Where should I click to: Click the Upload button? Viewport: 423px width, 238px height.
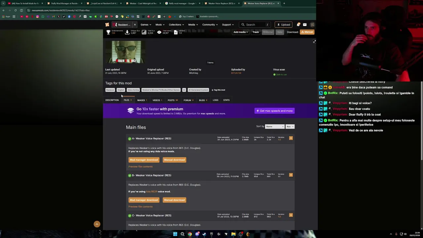(284, 24)
